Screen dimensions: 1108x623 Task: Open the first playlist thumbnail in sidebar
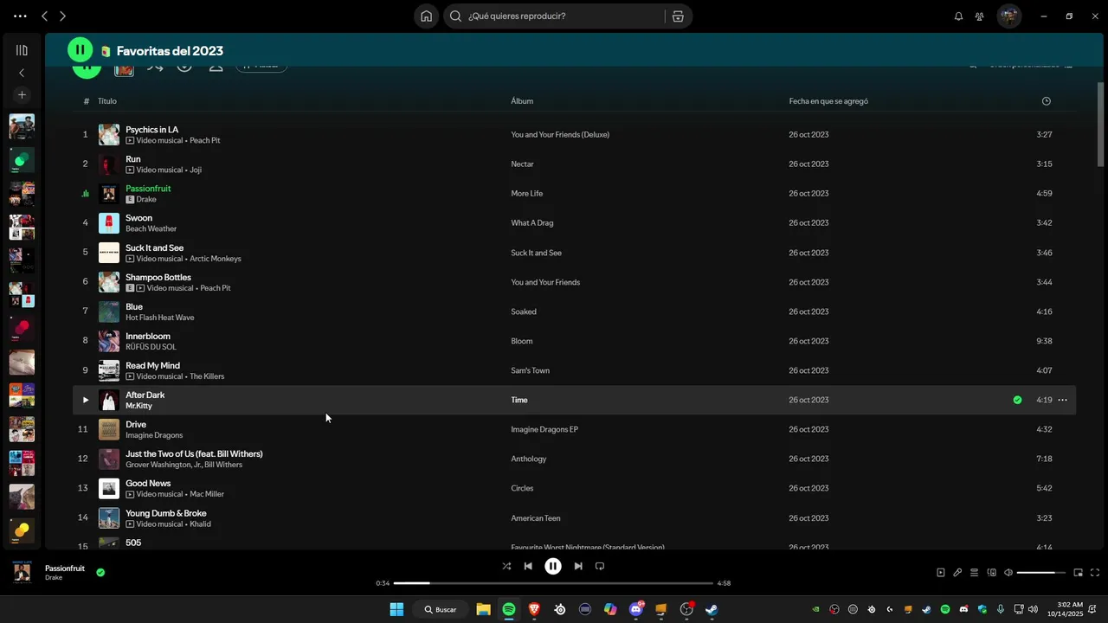click(x=22, y=126)
